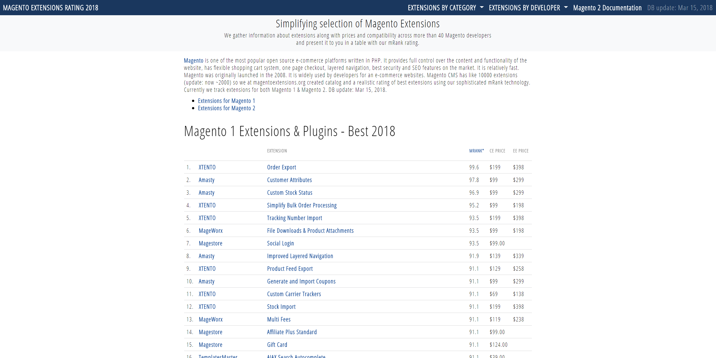Open the MageWorx developer page in row 6
The height and width of the screenshot is (358, 716).
click(x=211, y=230)
